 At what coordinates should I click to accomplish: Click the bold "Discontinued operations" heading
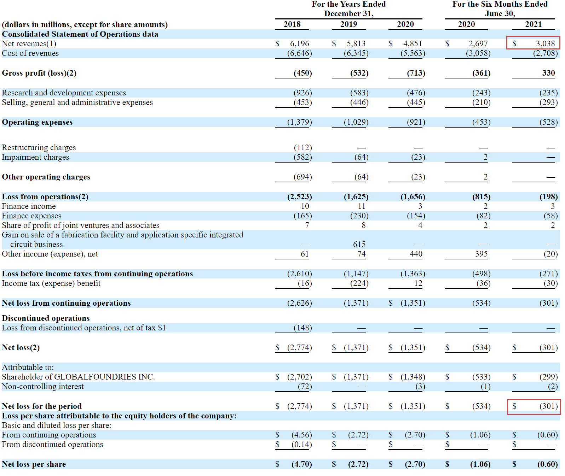point(46,318)
